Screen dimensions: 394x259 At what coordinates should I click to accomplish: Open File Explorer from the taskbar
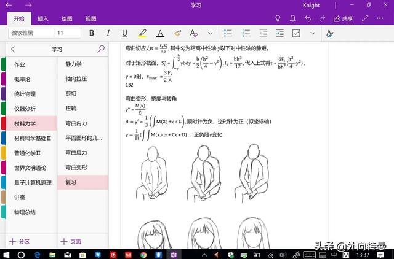pos(52,255)
